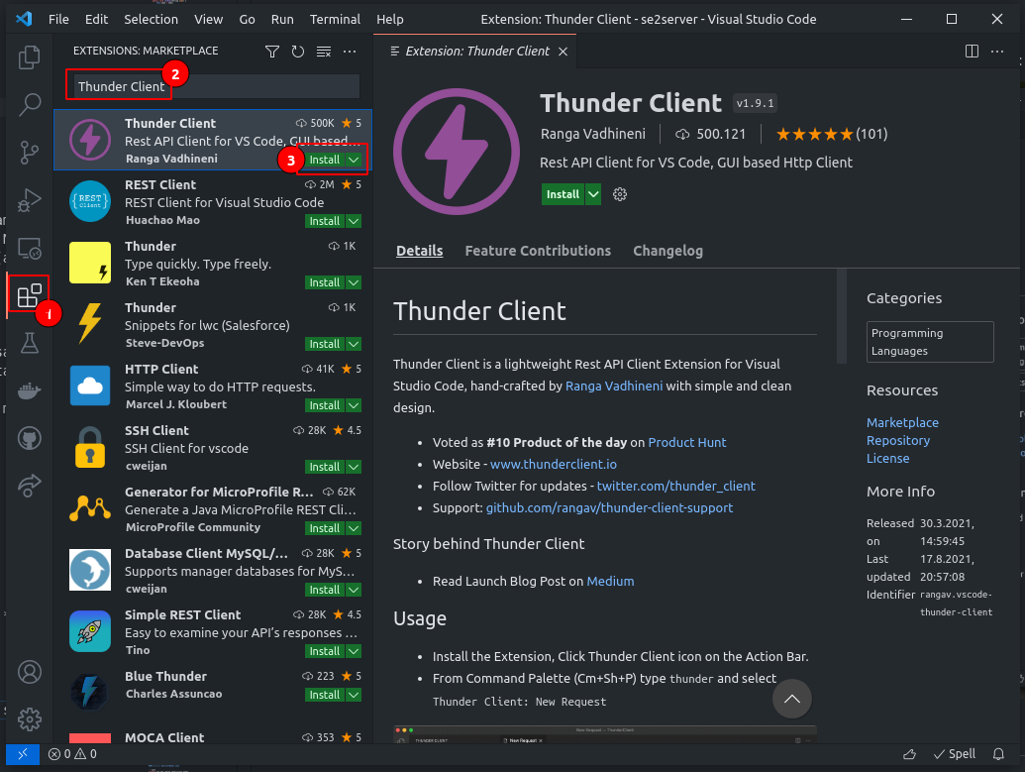1025x772 pixels.
Task: Open the Live Share view
Action: point(29,487)
